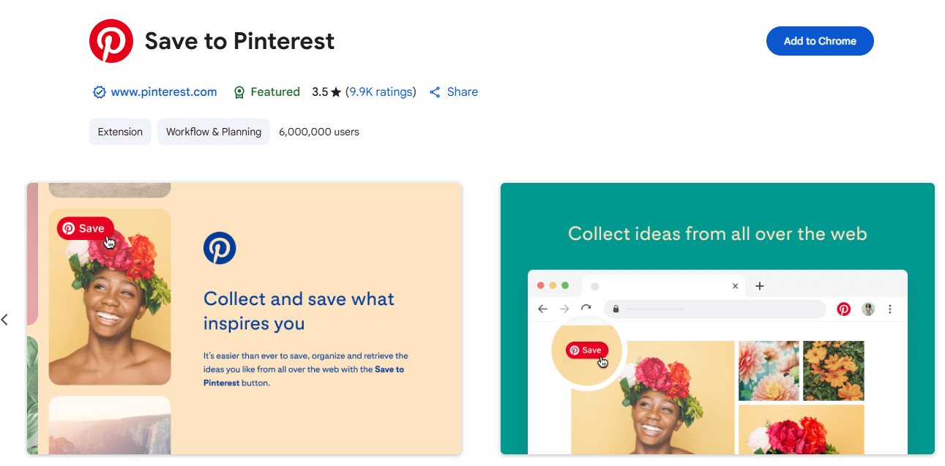Click the Share icon

click(x=433, y=91)
